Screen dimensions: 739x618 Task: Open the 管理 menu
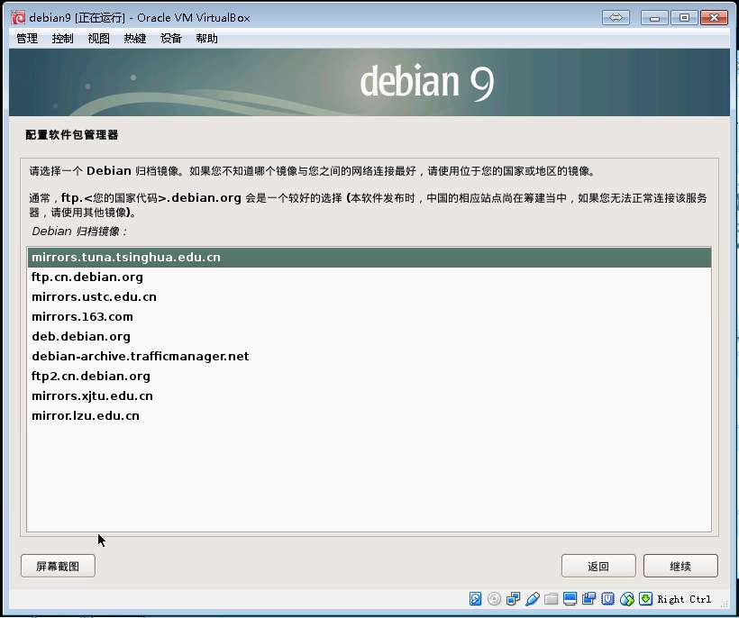[x=27, y=39]
